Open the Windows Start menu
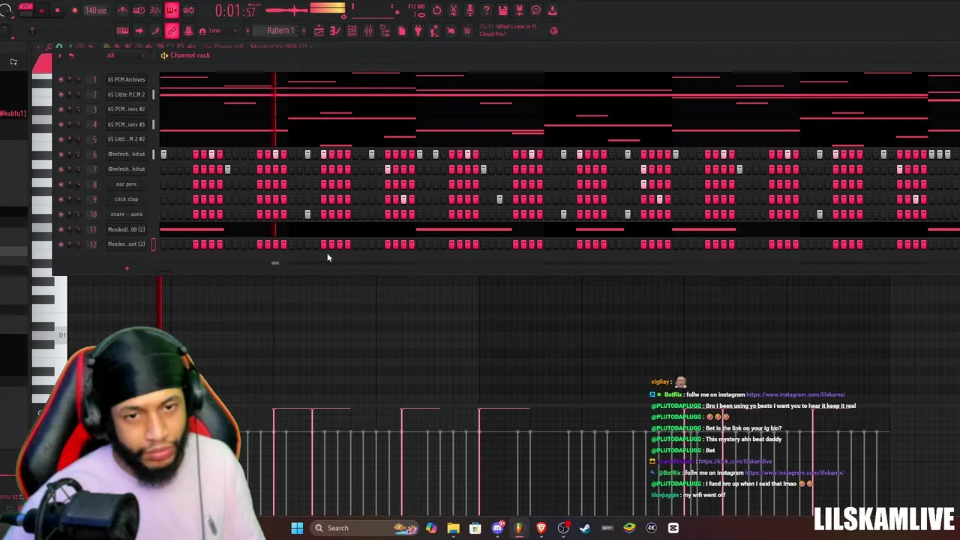960x540 pixels. tap(297, 528)
